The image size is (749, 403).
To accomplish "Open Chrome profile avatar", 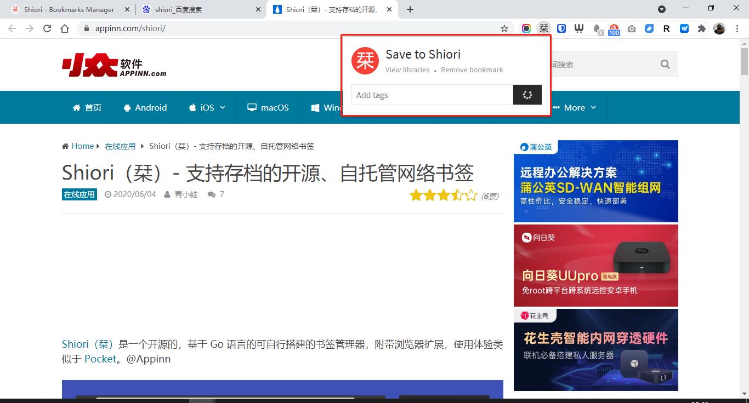I will (719, 28).
